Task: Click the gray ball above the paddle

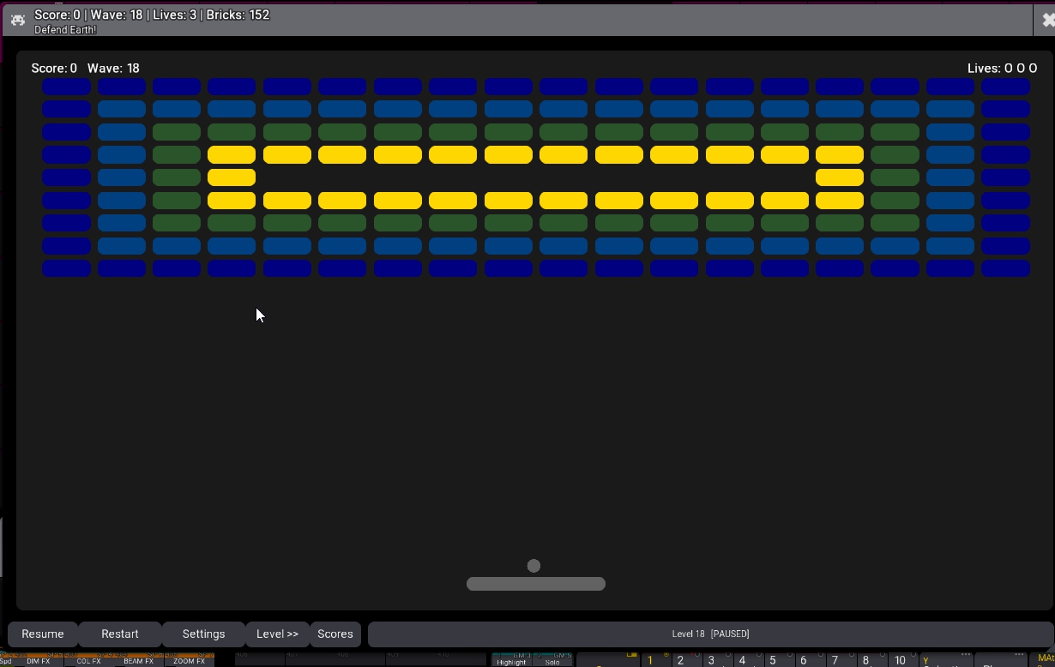Action: pos(534,566)
